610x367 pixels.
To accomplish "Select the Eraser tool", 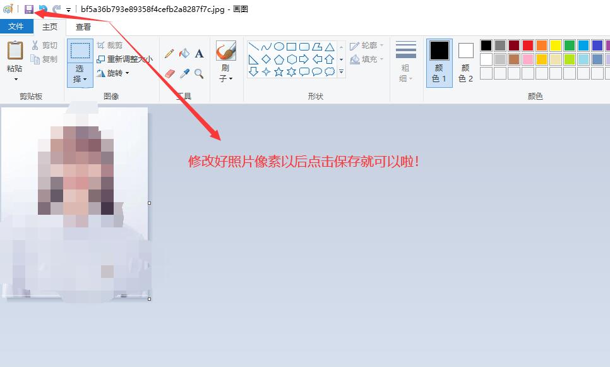I will point(169,74).
